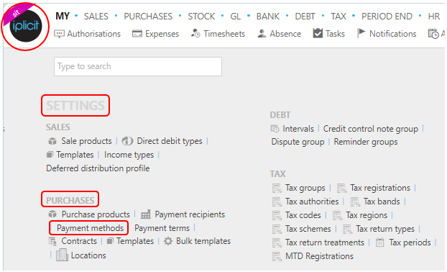Click the Tax bands icon
The image size is (447, 272).
pos(355,201)
